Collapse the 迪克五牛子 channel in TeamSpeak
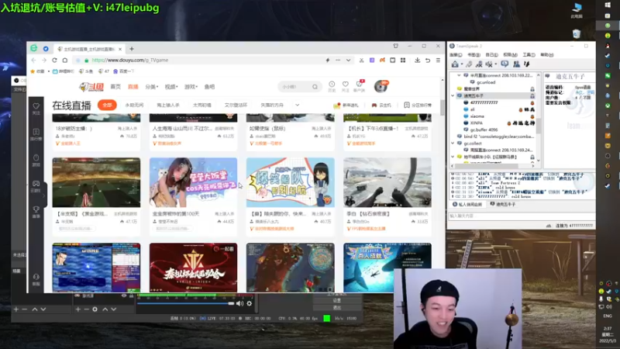620x349 pixels. [453, 95]
